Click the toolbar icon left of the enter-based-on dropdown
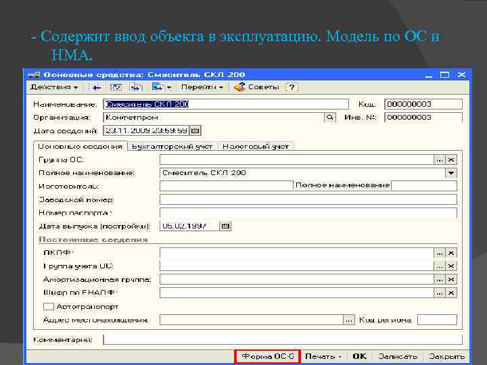The width and height of the screenshot is (487, 365). 137,87
